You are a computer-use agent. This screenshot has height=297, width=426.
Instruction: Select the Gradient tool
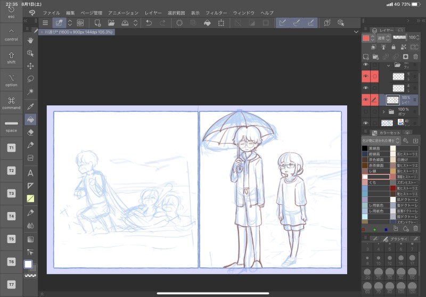point(30,239)
